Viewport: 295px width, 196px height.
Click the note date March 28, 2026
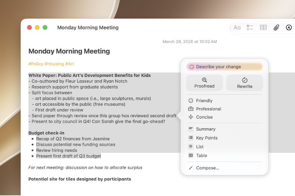(190, 42)
